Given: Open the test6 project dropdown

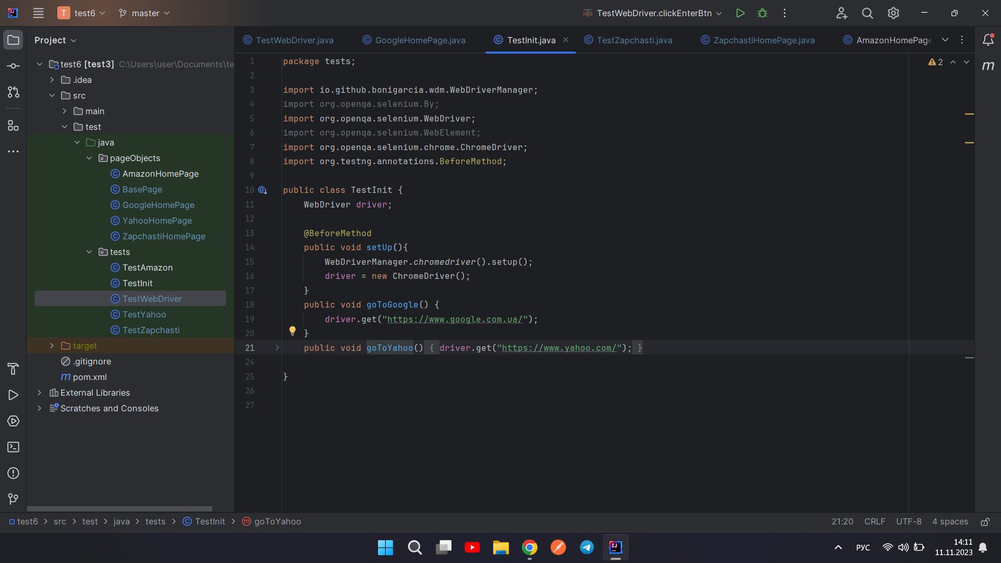Looking at the screenshot, I should 81,13.
